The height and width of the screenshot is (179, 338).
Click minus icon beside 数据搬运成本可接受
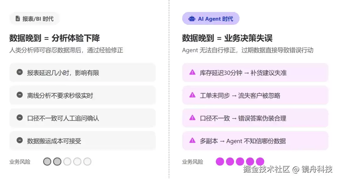[20, 140]
